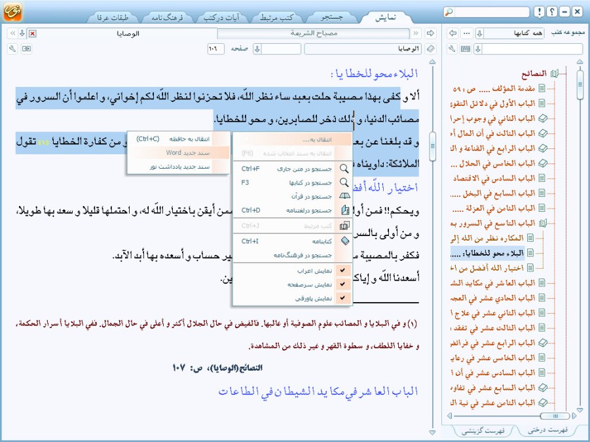Click page icon of مقدمة المؤلف row
This screenshot has width=590, height=442.
pyautogui.click(x=542, y=89)
